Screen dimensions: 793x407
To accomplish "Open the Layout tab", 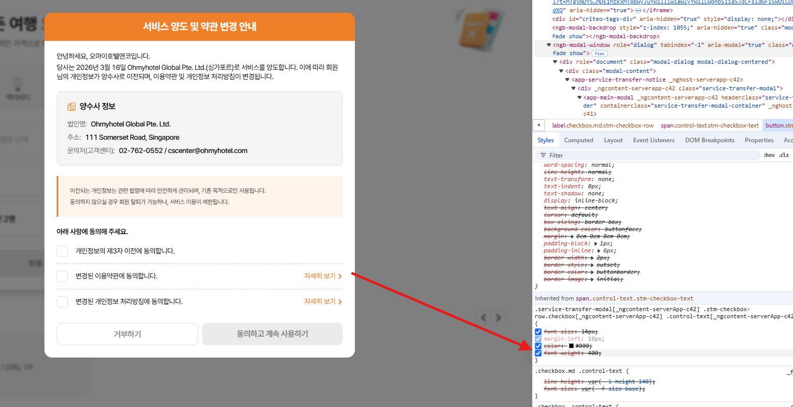I will coord(613,140).
